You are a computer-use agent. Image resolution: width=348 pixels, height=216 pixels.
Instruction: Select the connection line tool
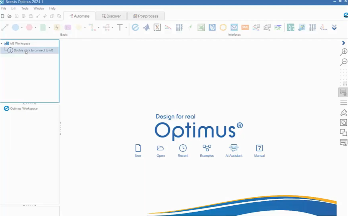coord(5,27)
